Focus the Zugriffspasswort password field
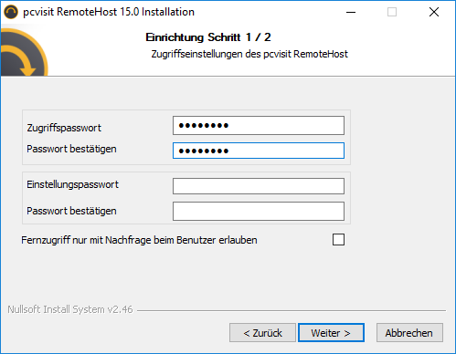The height and width of the screenshot is (354, 456). [x=259, y=125]
